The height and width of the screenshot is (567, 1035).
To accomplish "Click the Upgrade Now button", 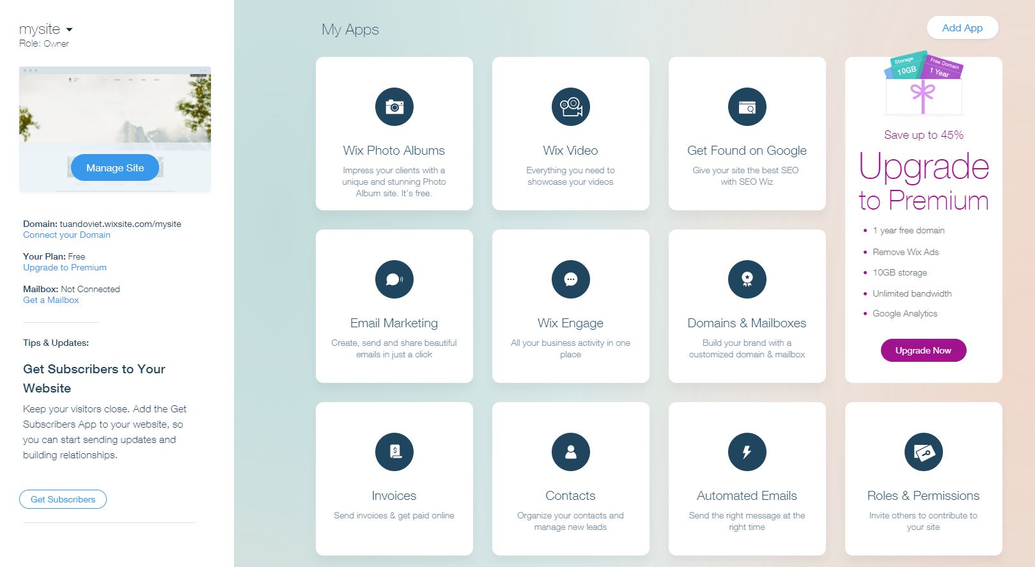I will (x=923, y=350).
